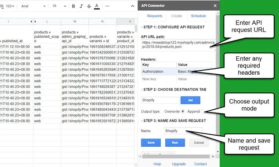Select the products » variants » id header cell
This screenshot has height=167, width=279.
coord(102,34)
